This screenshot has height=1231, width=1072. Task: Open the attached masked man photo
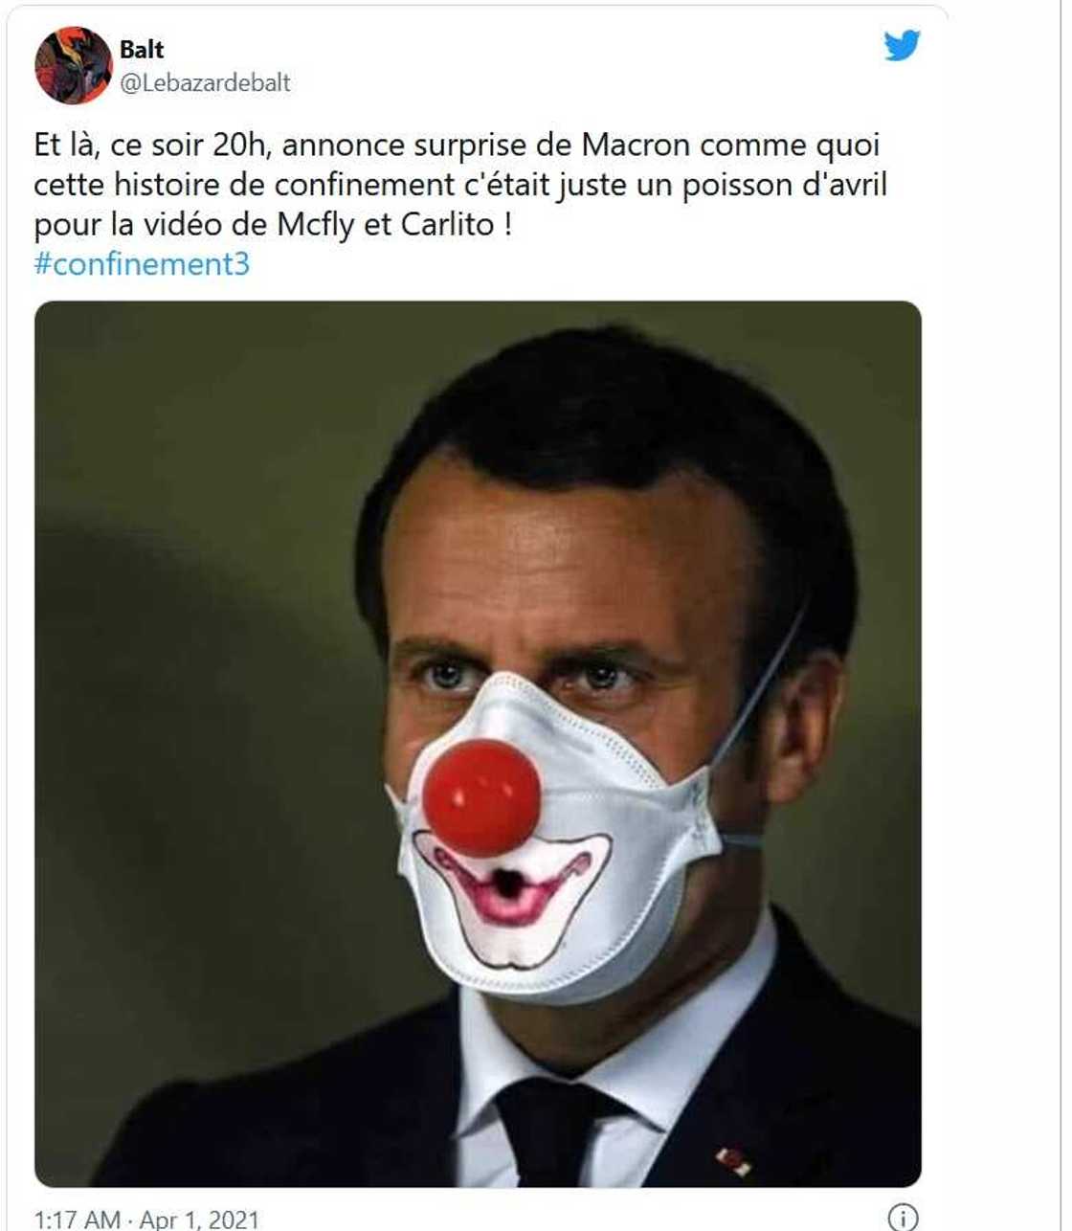click(478, 744)
